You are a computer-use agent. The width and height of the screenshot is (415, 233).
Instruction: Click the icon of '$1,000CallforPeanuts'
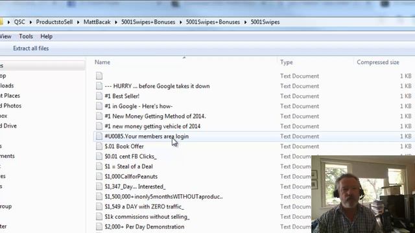pos(99,176)
